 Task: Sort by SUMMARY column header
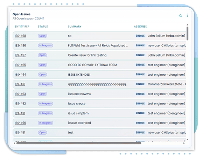pos(75,27)
